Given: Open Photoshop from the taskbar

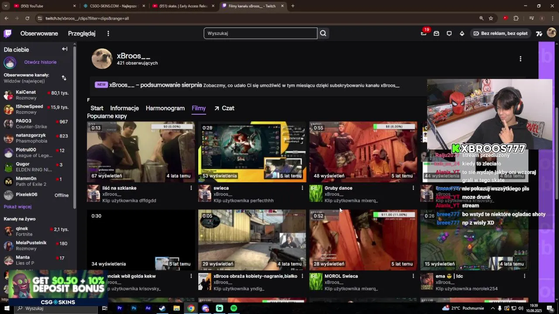Looking at the screenshot, I should click(x=134, y=308).
